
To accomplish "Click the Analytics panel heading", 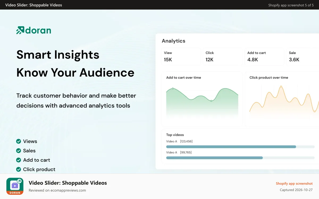I will coord(173,41).
